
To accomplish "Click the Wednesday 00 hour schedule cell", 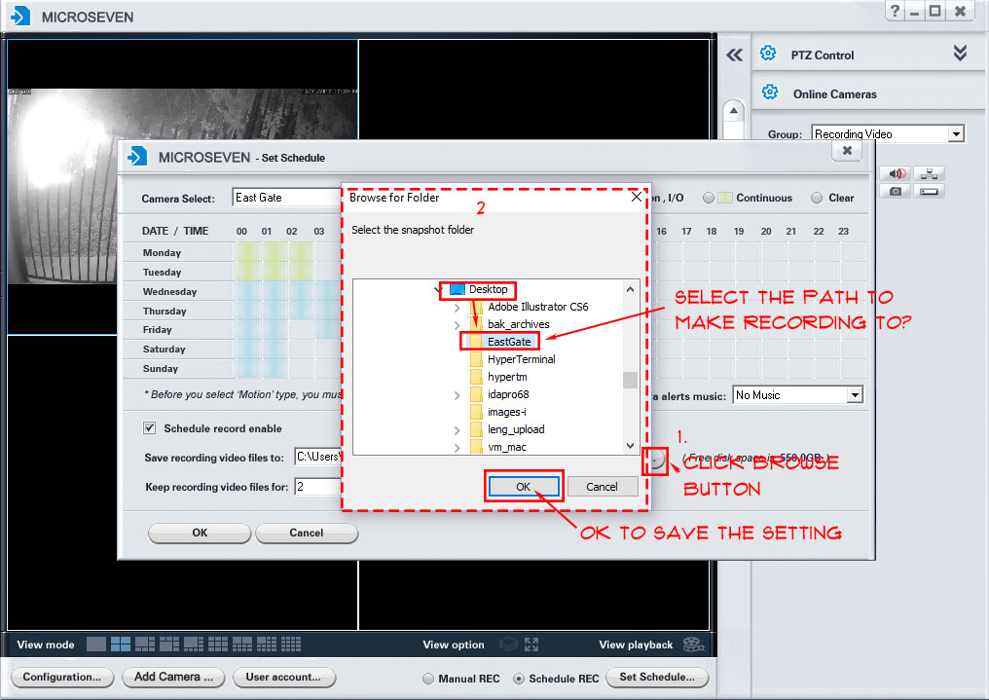I will 247,291.
